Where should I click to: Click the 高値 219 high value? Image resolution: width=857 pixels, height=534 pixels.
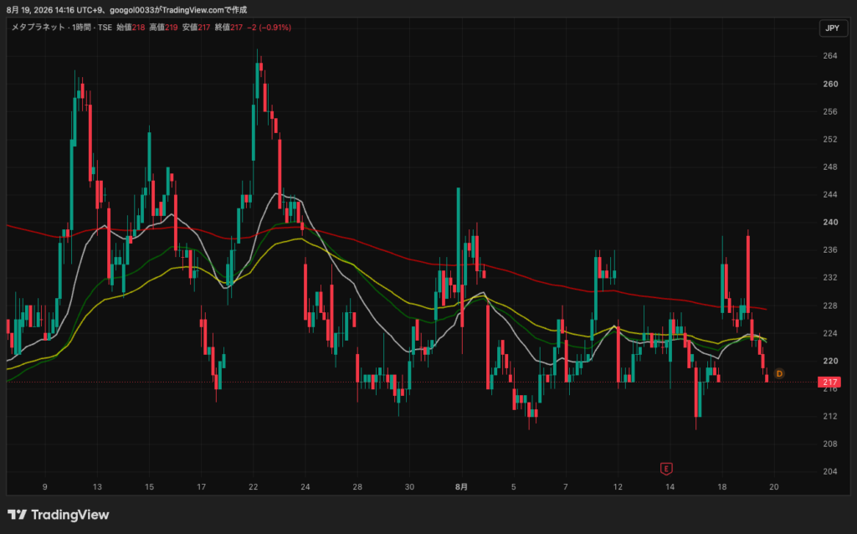[163, 28]
